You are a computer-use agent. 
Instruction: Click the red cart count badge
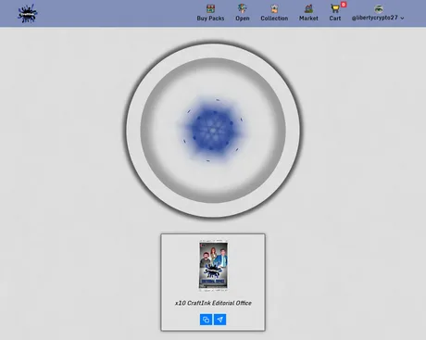pos(344,5)
